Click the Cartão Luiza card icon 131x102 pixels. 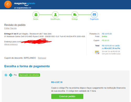97,53
